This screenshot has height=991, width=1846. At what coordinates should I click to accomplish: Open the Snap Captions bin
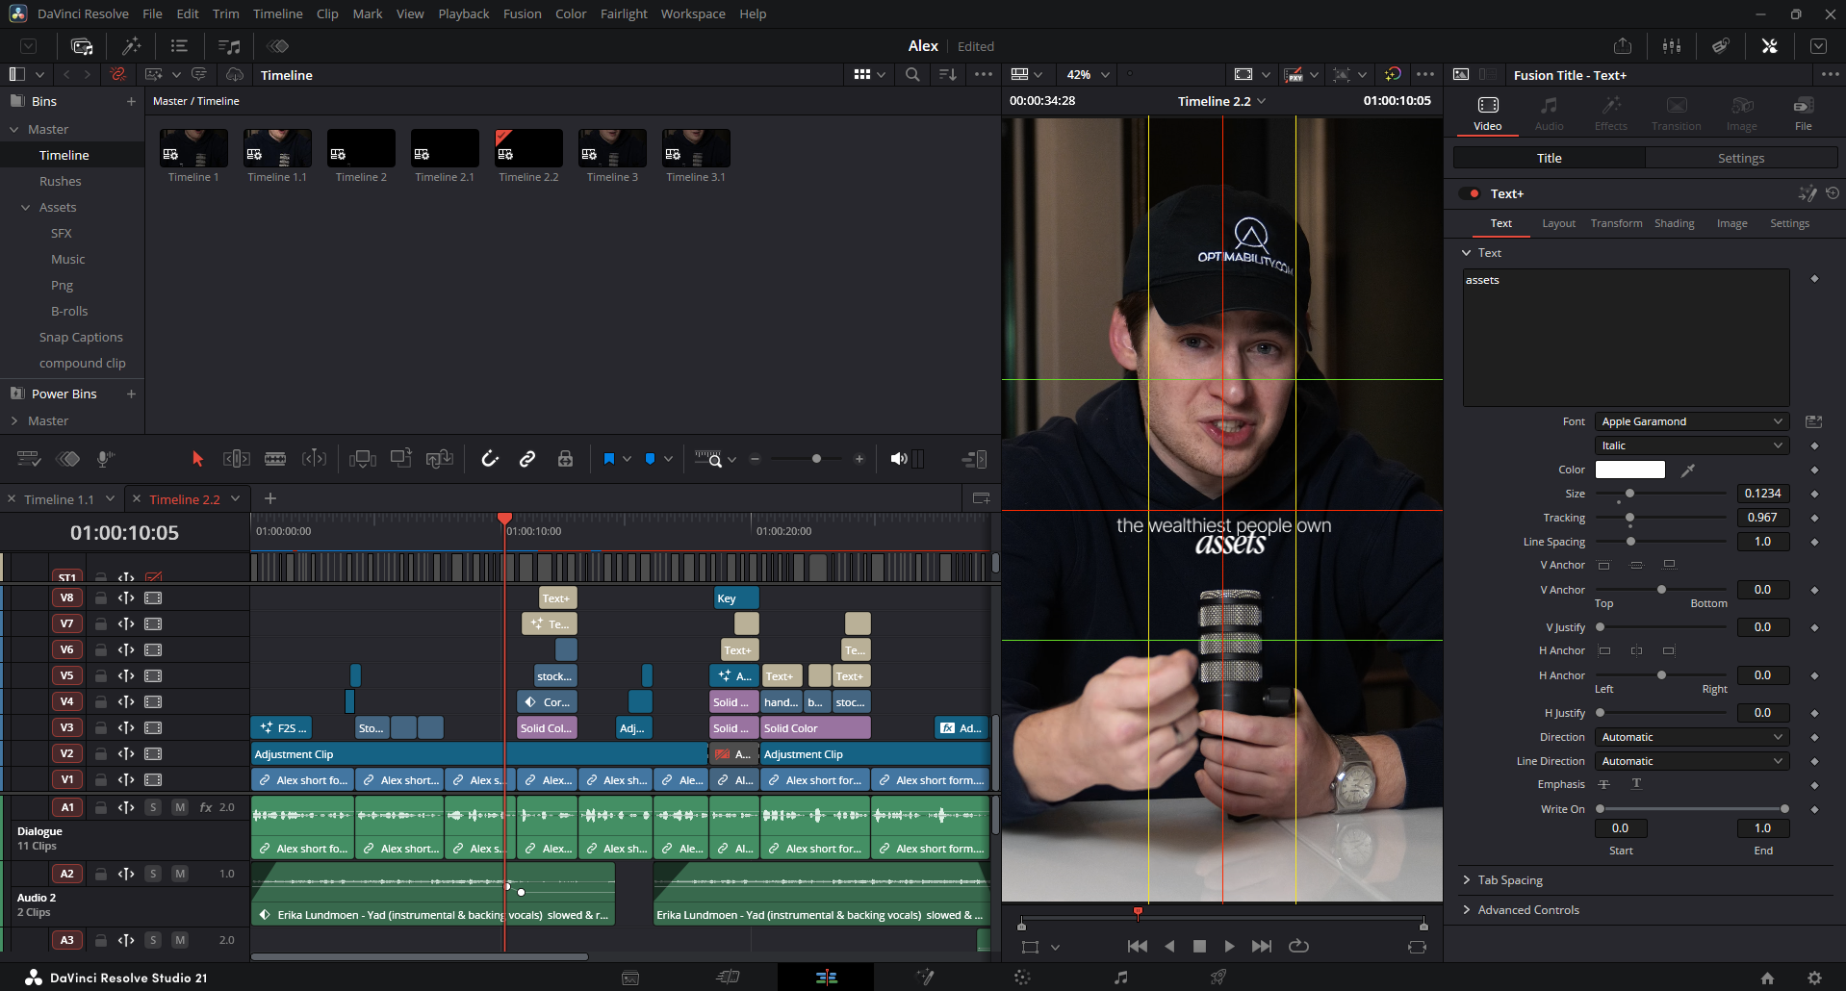coord(81,337)
